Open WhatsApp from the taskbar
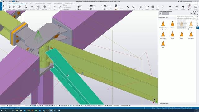199x112 pixels. click(36, 110)
